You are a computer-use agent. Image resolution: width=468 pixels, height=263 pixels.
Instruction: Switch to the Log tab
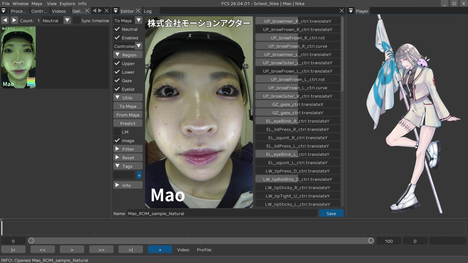point(148,11)
